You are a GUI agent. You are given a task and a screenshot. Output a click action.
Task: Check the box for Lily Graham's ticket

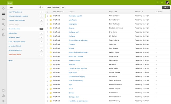pyautogui.click(x=48, y=36)
